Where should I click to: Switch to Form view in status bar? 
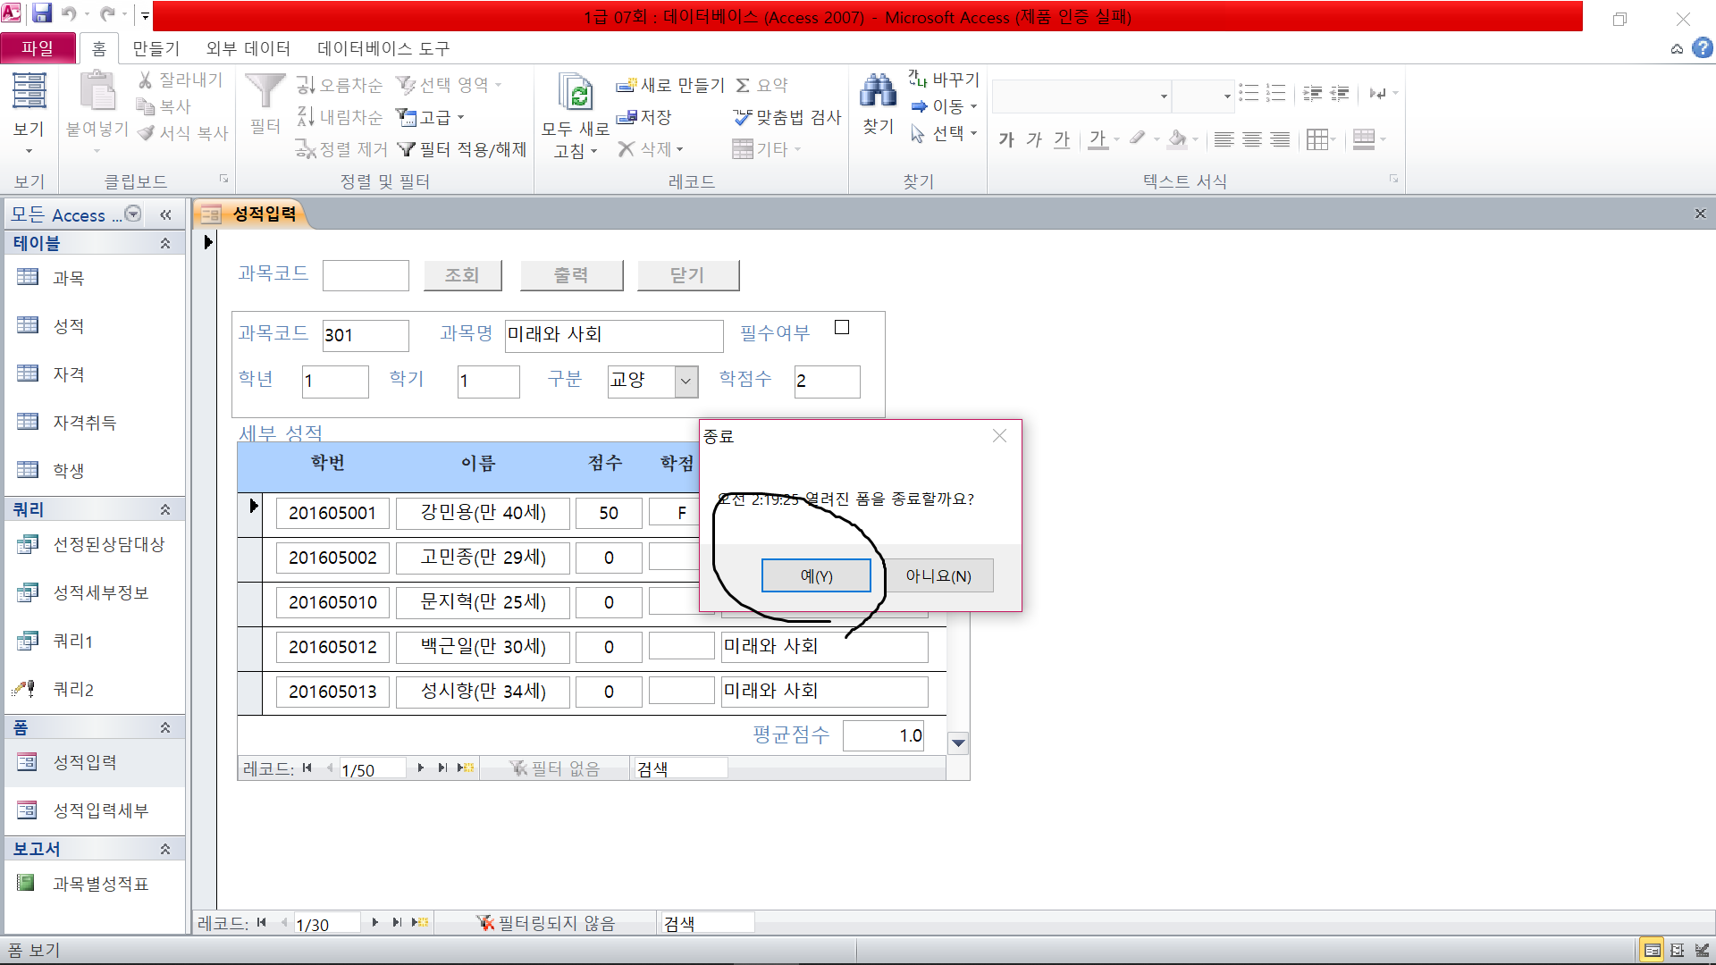(x=1652, y=950)
